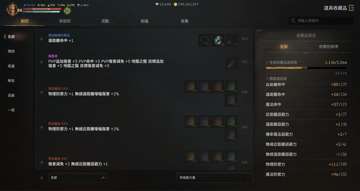Toggle the favorites filter star by the 全部 dropdown
Screen dimensions: 360x191
[x=41, y=178]
